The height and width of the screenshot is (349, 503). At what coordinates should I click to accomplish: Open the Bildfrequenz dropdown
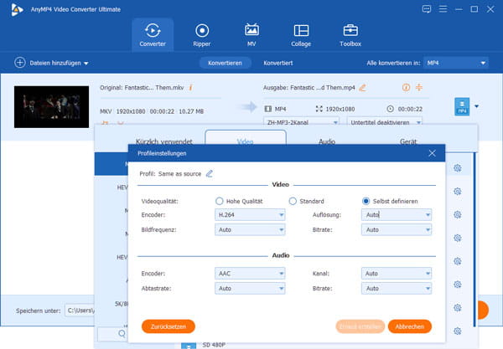tap(250, 229)
